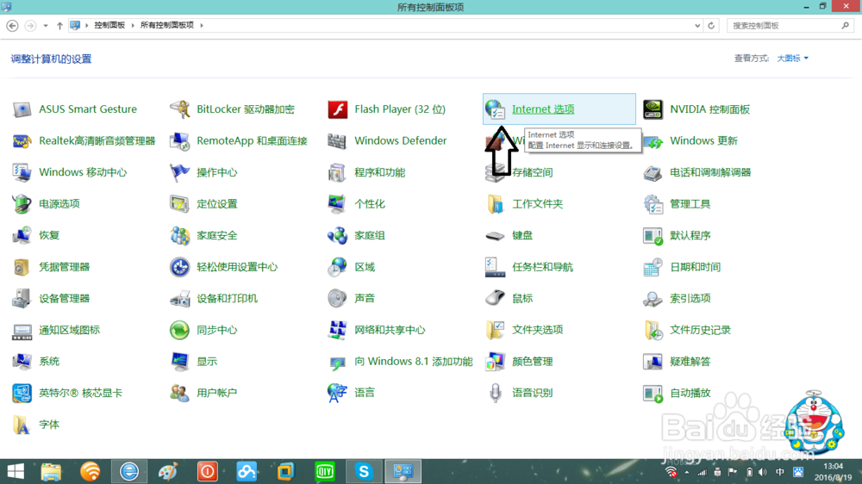Click the 轻松使用设置中心 link
862x484 pixels.
coord(237,267)
